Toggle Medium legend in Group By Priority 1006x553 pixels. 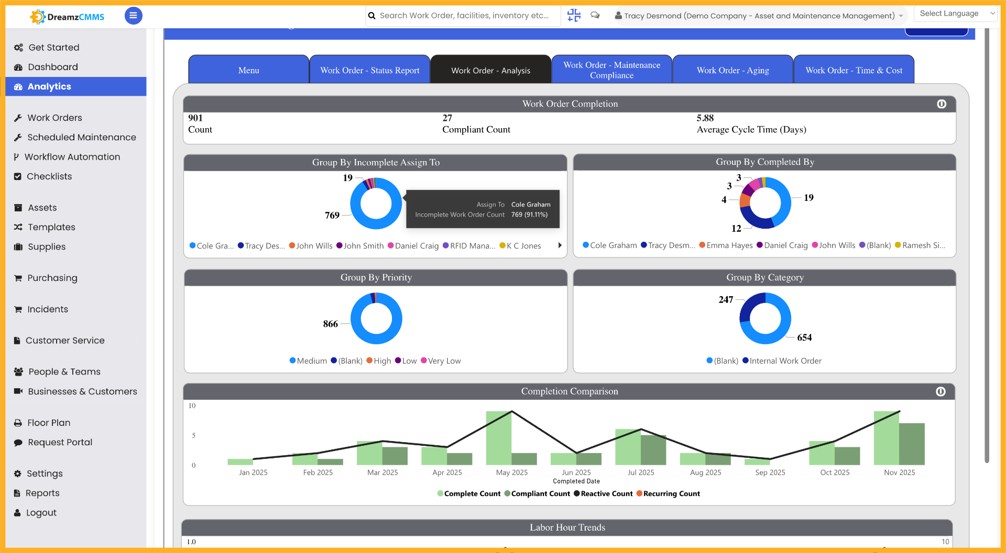[308, 361]
